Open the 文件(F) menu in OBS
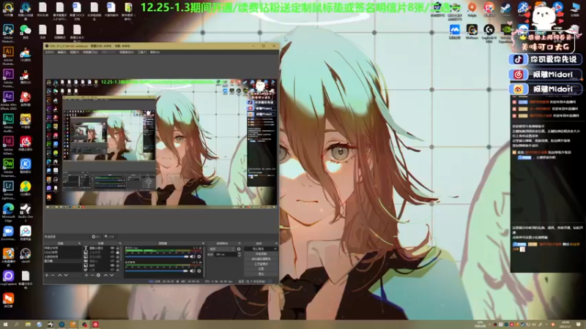586x329 pixels. pos(49,52)
